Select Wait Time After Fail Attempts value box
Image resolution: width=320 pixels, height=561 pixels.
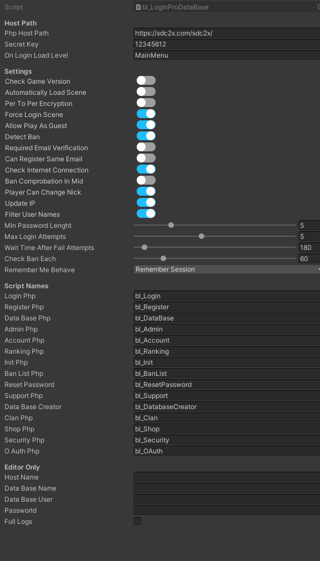tap(309, 248)
